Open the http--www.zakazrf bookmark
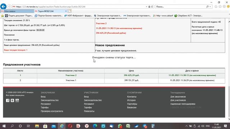This screenshot has height=129, width=230. tap(163, 16)
